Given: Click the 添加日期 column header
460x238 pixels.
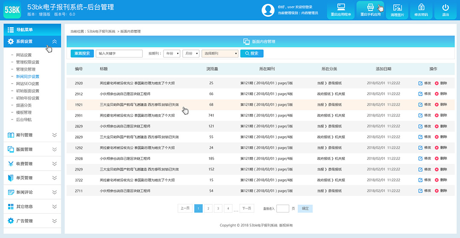Looking at the screenshot, I should 384,69.
